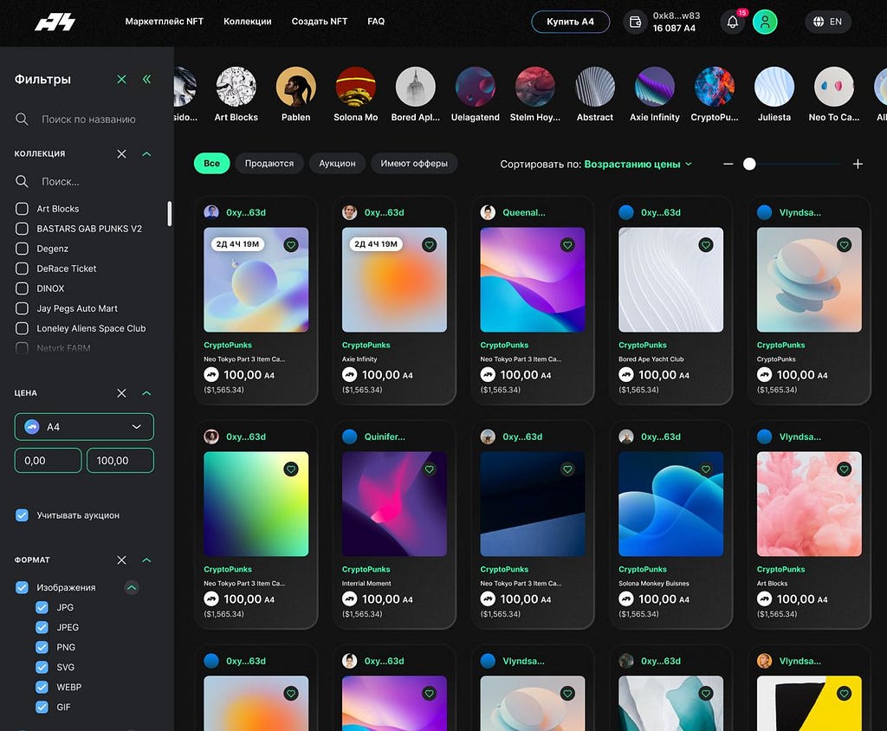Select Uelagatend collection avatar
Viewport: 887px width, 731px height.
[476, 87]
